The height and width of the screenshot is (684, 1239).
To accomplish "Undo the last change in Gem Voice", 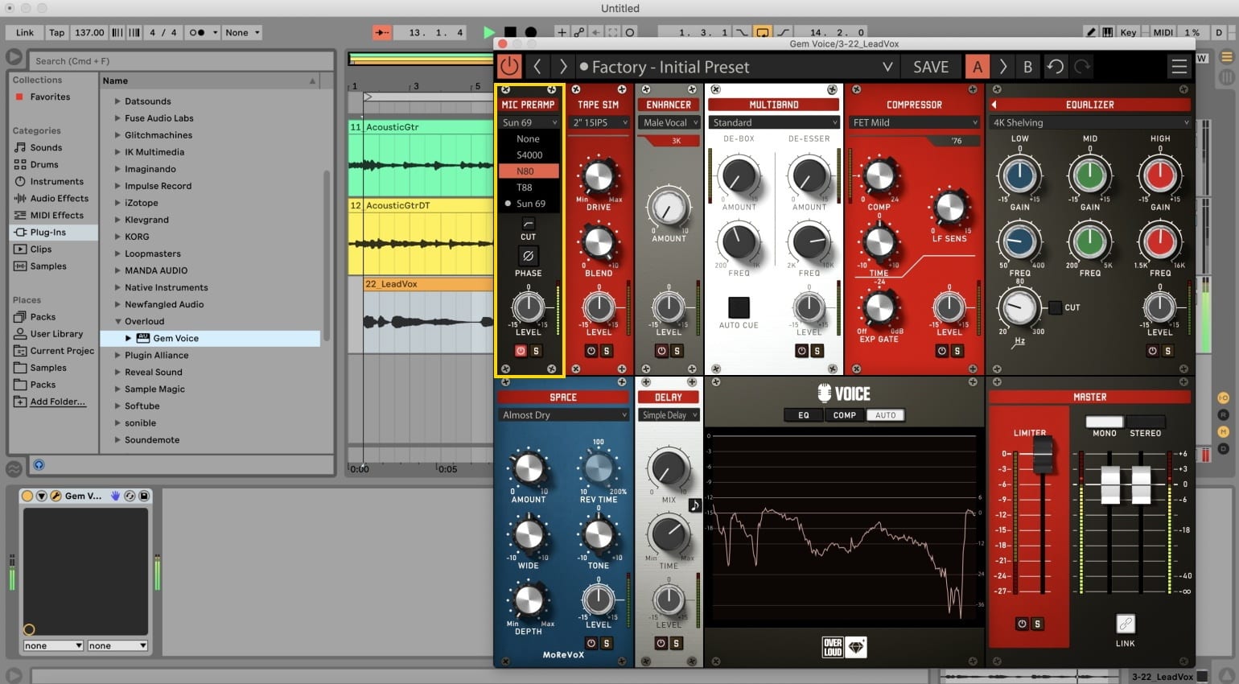I will click(x=1055, y=67).
